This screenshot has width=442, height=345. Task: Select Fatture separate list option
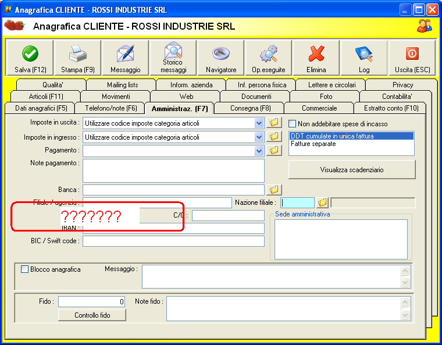[x=351, y=144]
